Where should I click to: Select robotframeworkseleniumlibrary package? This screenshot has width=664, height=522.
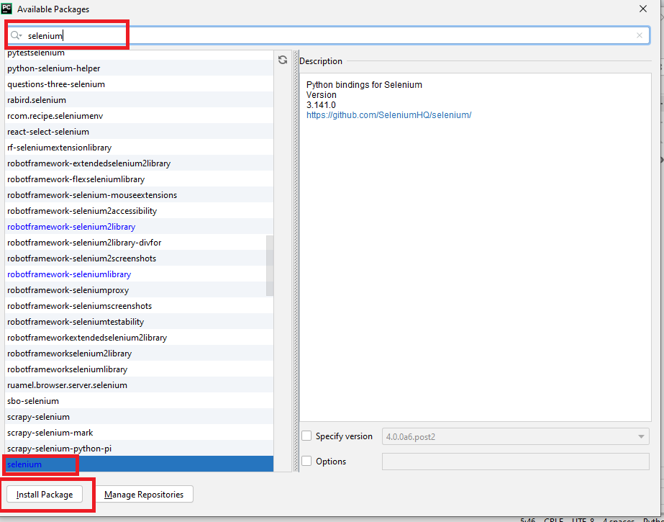140,369
